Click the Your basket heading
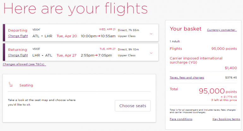The image size is (243, 131). tap(186, 29)
